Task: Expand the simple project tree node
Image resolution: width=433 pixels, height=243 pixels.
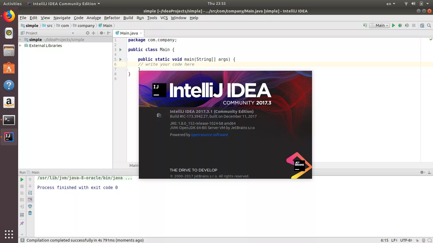Action: [x=20, y=39]
